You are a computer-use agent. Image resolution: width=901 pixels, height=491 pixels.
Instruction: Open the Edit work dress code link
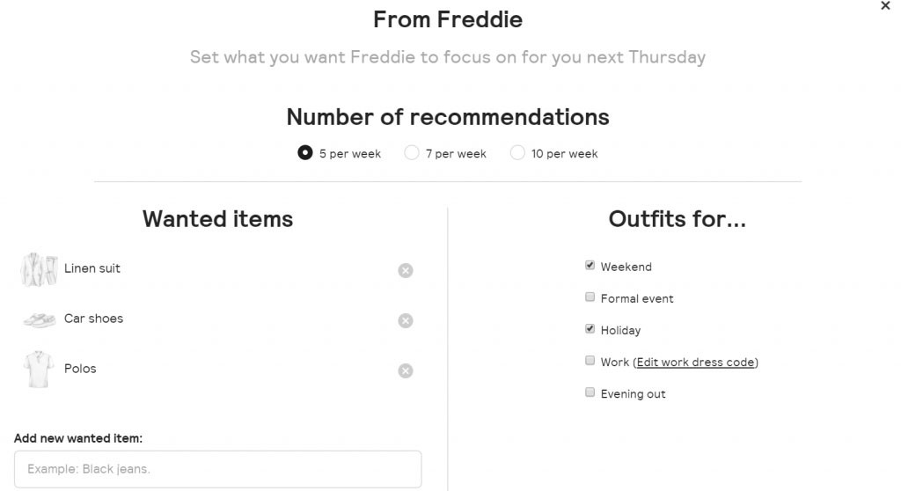click(695, 363)
